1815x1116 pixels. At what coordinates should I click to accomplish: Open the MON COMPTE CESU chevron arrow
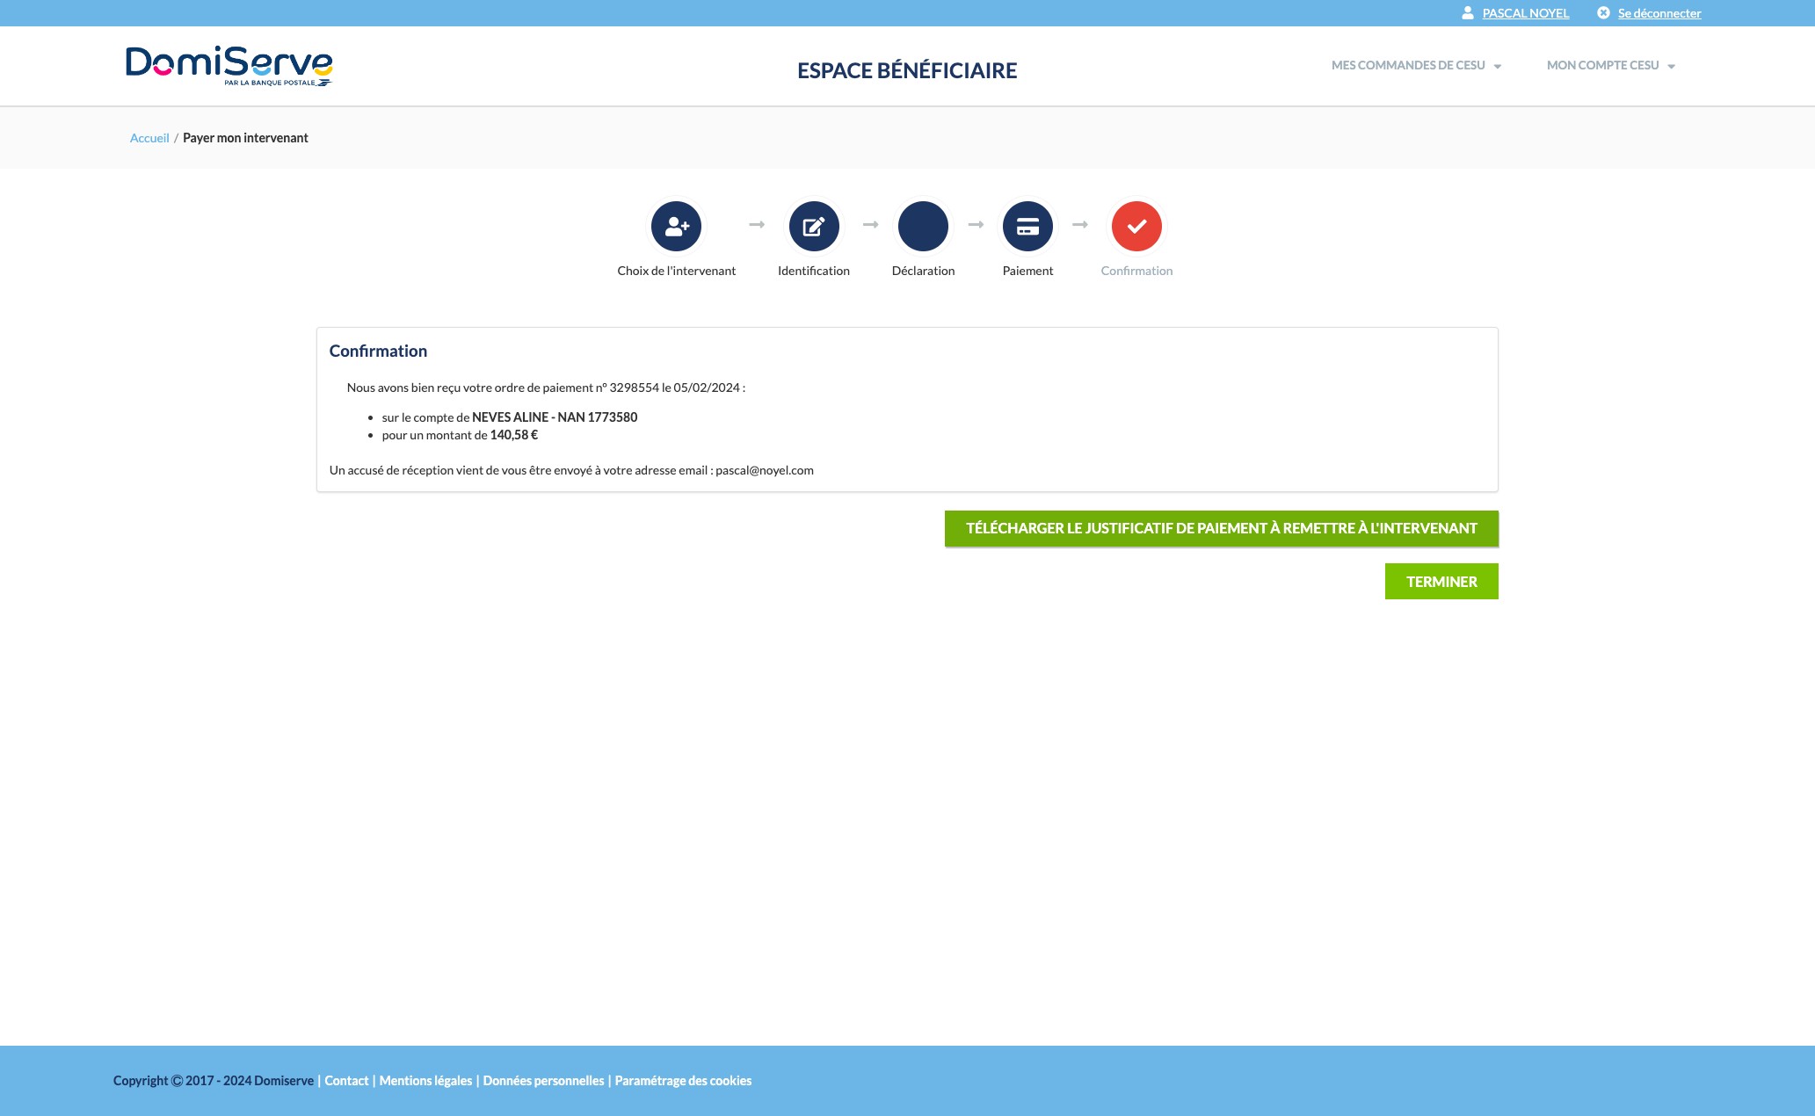tap(1671, 65)
